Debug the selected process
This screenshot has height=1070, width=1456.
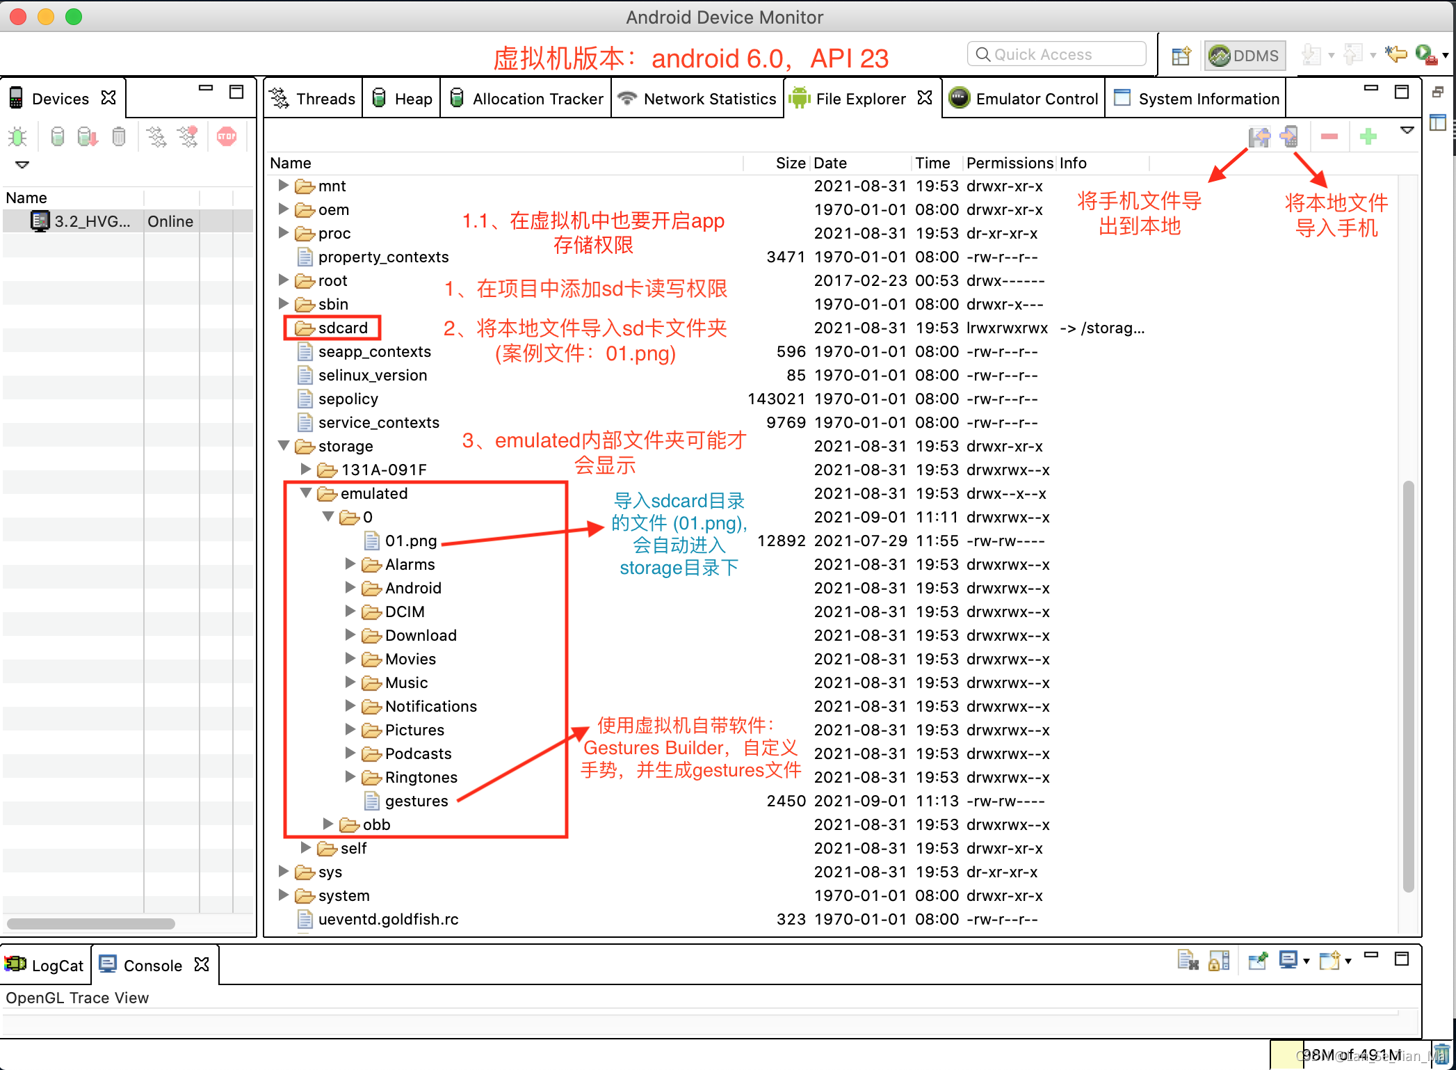[x=17, y=136]
